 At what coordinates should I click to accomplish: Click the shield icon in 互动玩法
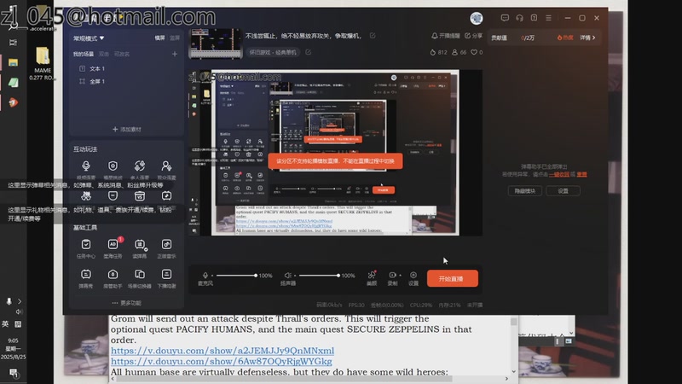[x=113, y=166]
